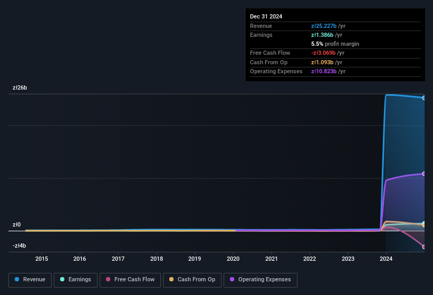Click the Revenue row label in tooltip
The height and width of the screenshot is (295, 433).
[x=261, y=26]
